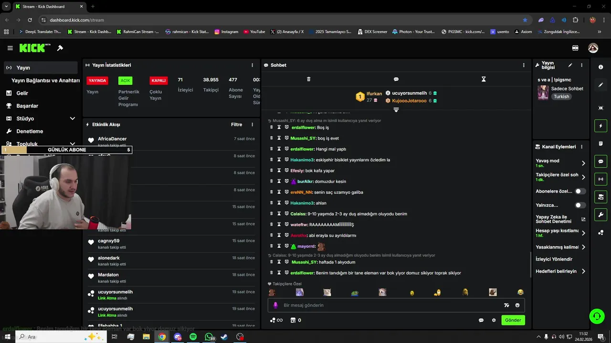The height and width of the screenshot is (343, 611).
Task: Send the message with the Gönder button
Action: coord(513,320)
